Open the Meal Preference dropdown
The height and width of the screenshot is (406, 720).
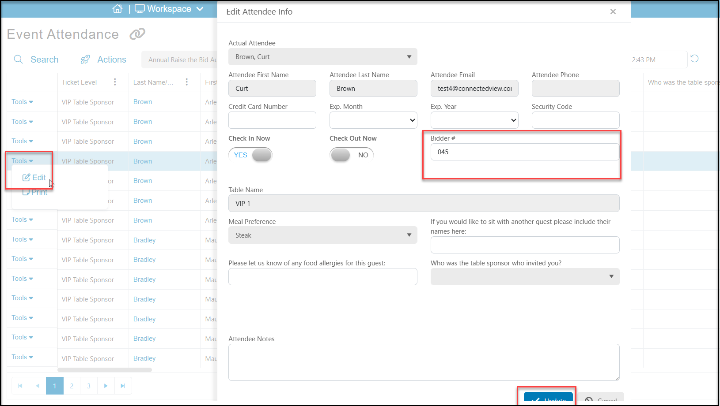coord(323,235)
